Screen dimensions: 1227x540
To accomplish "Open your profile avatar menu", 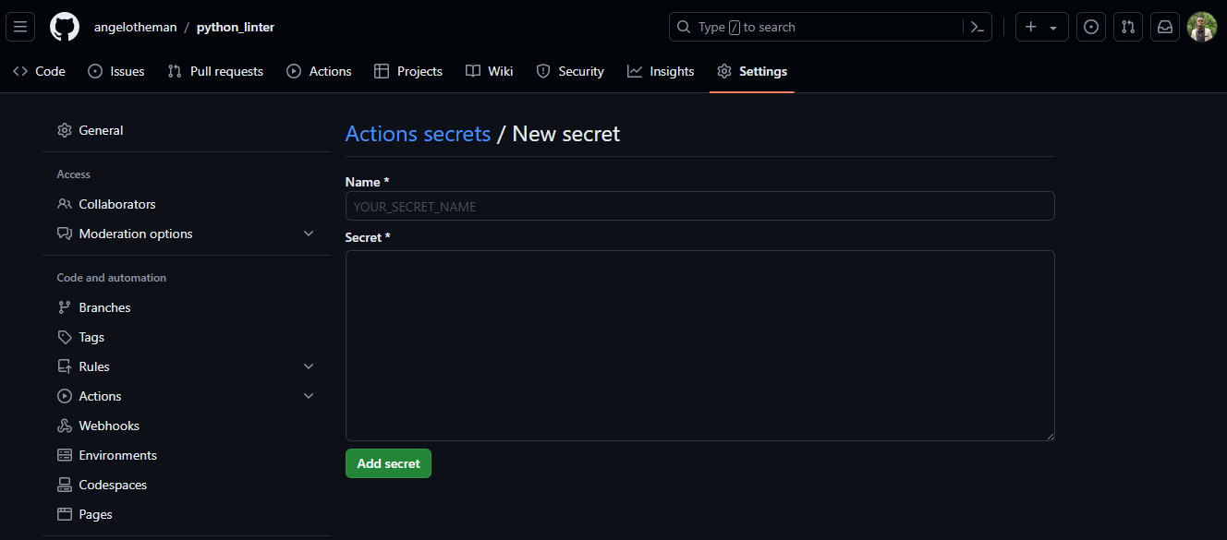I will tap(1201, 27).
